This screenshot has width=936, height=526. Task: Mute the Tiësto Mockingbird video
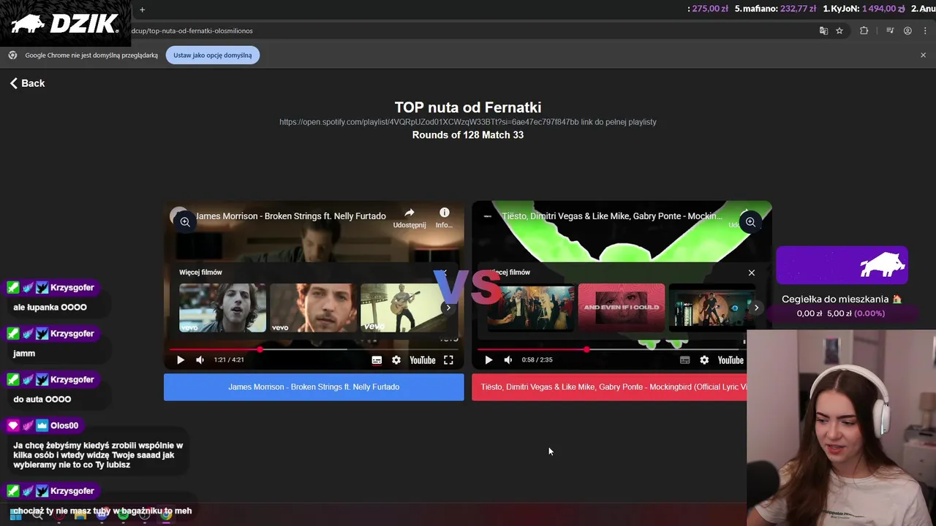point(507,360)
